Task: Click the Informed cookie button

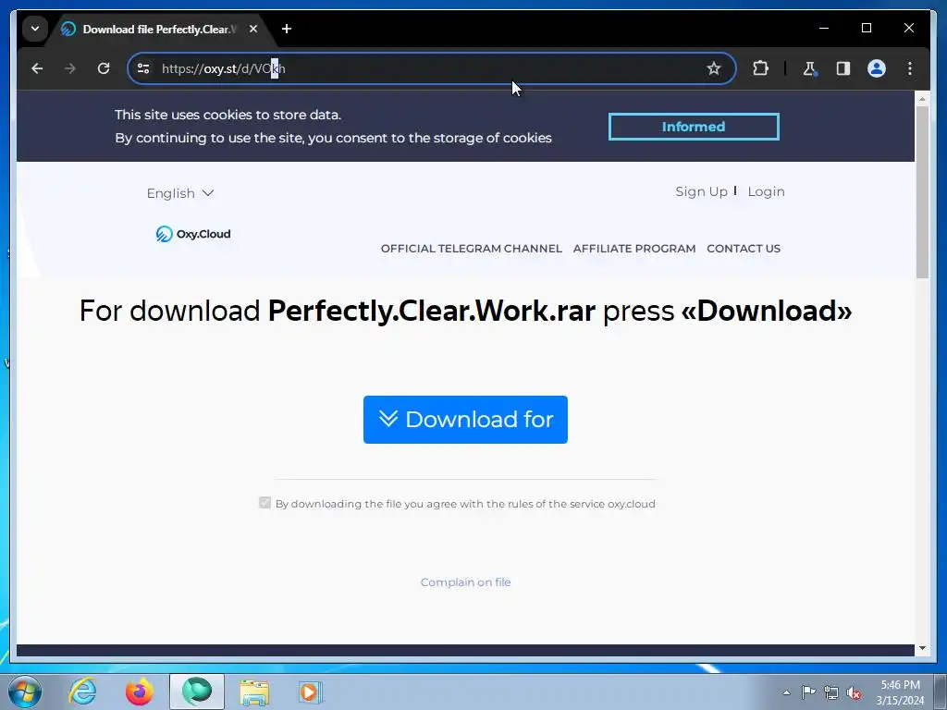Action: pyautogui.click(x=694, y=127)
